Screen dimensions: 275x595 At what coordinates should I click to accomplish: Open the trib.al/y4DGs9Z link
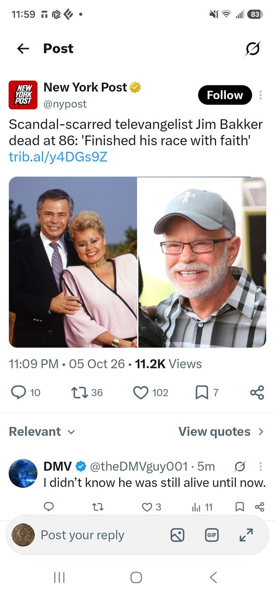58,157
